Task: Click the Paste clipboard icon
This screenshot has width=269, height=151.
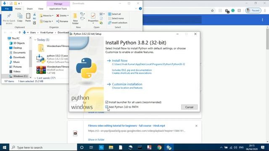Action: coord(28,16)
